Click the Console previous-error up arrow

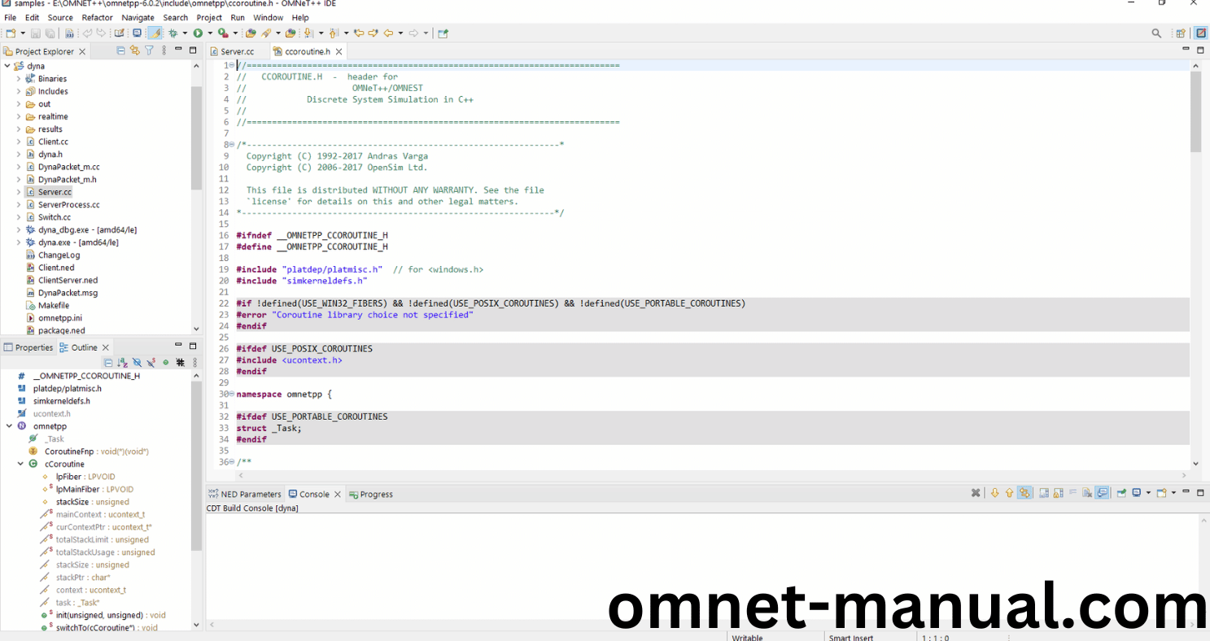[1009, 493]
